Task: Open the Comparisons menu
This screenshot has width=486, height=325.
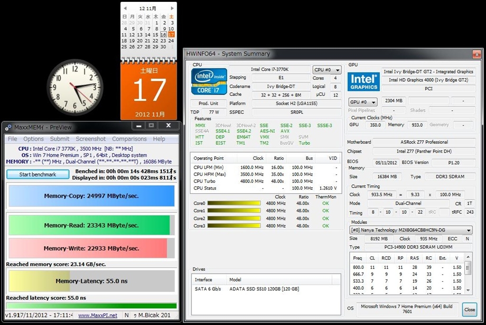Action: pyautogui.click(x=129, y=139)
